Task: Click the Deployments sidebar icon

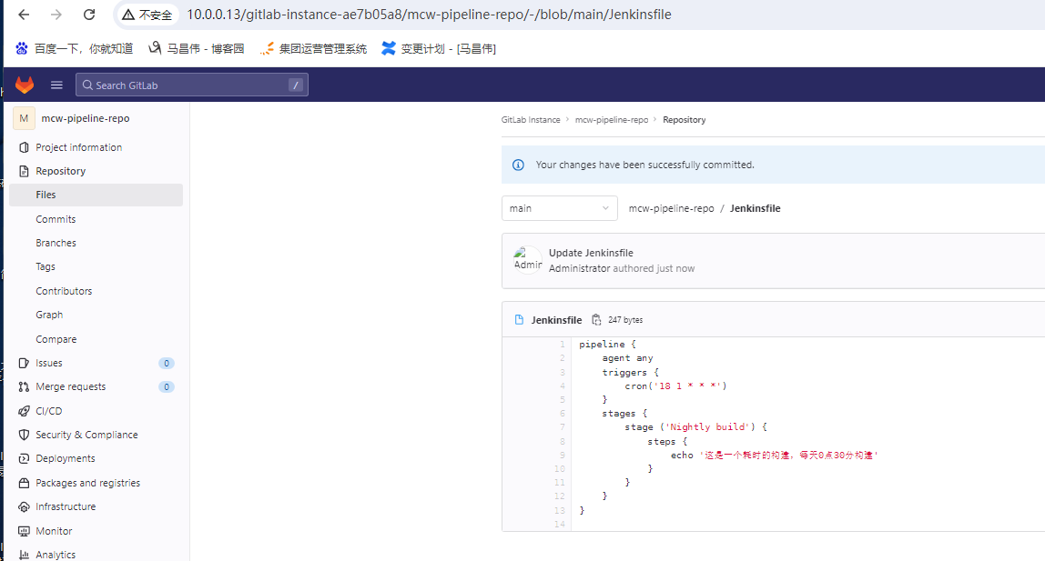Action: [x=24, y=458]
